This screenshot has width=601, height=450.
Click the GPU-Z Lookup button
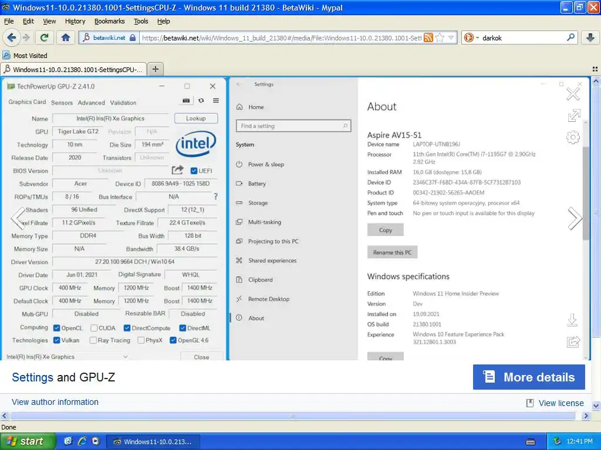(196, 118)
